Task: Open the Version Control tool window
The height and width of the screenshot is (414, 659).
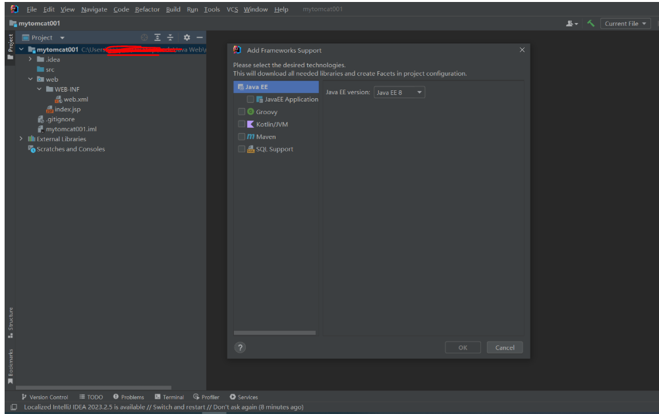Action: (x=45, y=397)
